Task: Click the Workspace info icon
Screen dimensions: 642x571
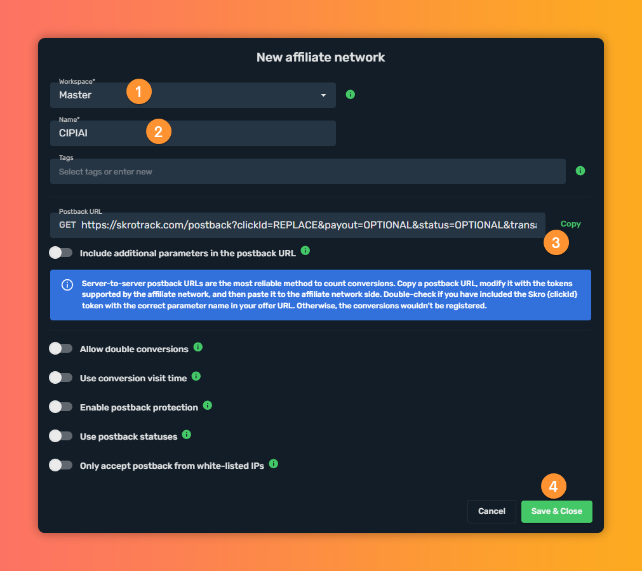Action: 350,95
